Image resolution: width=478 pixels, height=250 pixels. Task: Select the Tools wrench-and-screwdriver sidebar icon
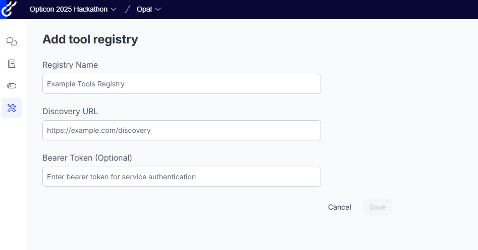(12, 108)
